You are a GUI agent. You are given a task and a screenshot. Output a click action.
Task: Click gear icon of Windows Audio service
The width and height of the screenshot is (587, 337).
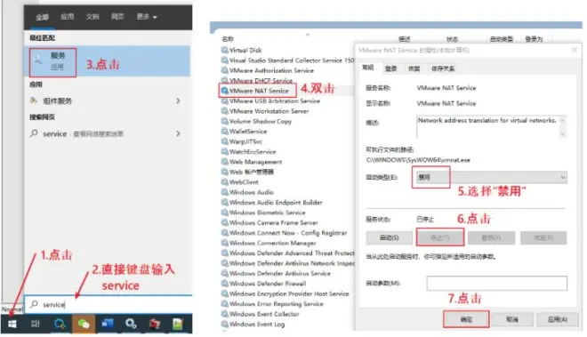click(225, 192)
